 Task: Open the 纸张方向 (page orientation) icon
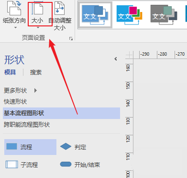coord(14,8)
